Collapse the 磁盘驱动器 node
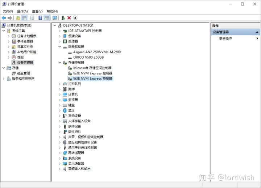261x188 pixels. tap(60, 47)
